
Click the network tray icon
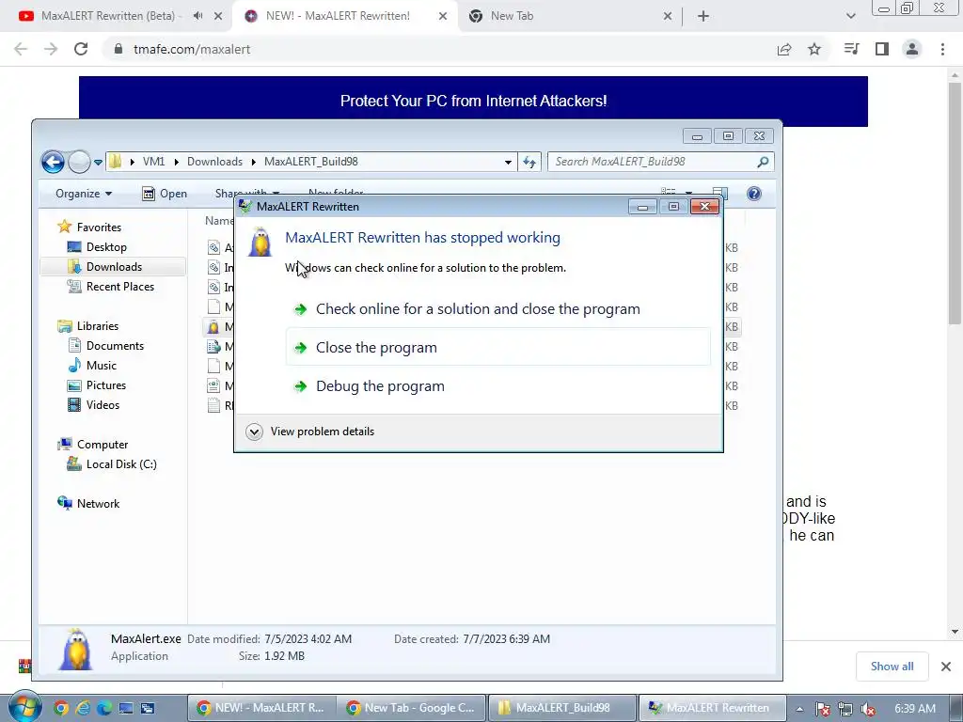[x=845, y=709]
